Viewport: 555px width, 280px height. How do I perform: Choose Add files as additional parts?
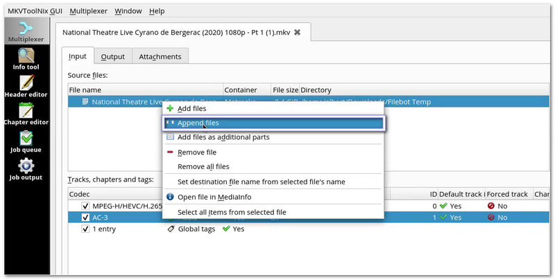(223, 137)
